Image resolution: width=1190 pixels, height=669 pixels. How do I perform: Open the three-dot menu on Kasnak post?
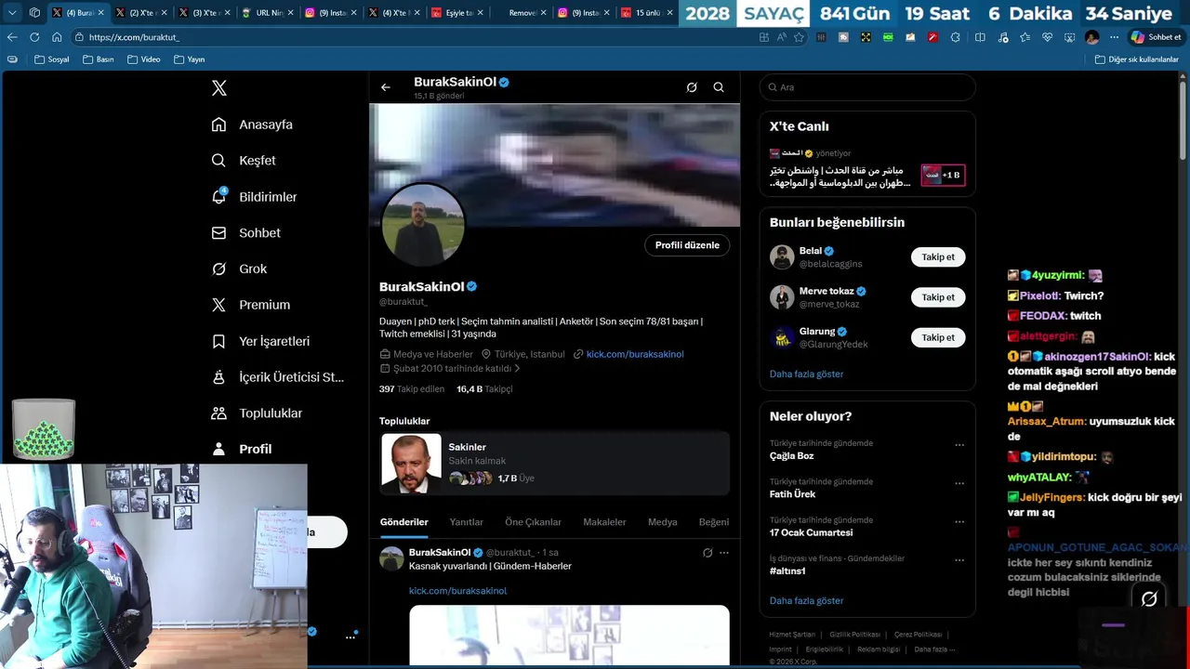(x=724, y=553)
